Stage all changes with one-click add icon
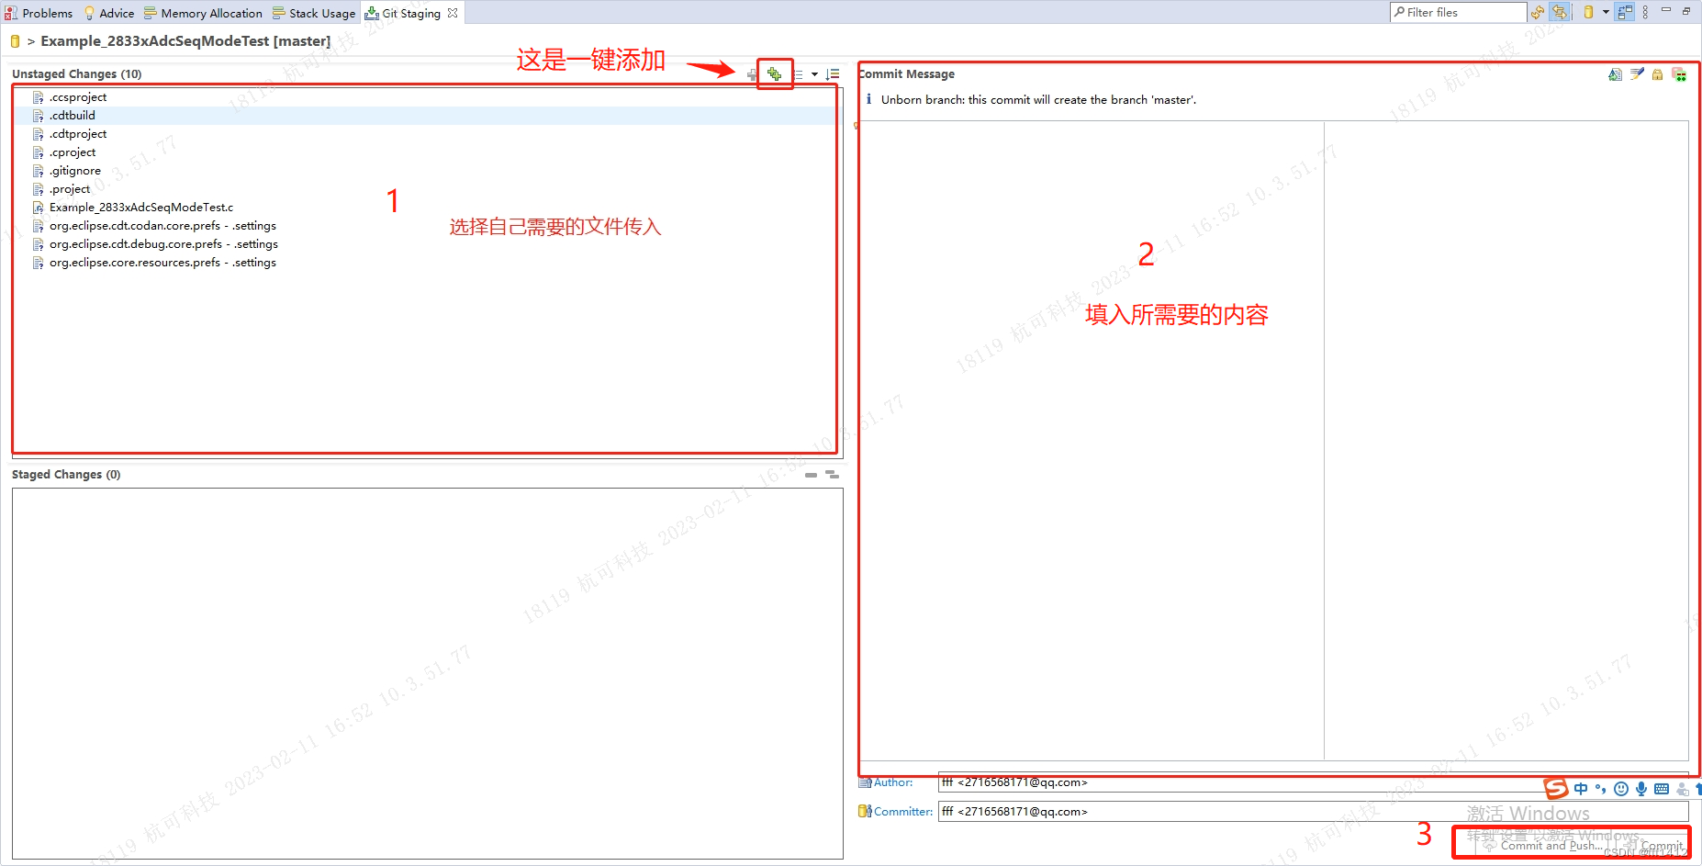This screenshot has height=866, width=1702. click(x=774, y=74)
